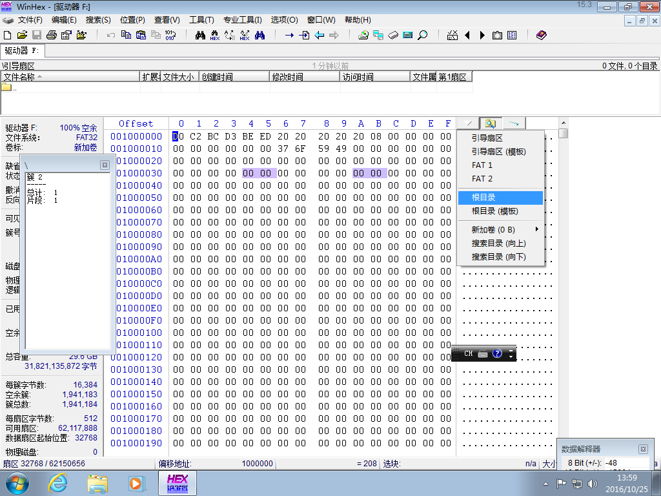Click the Open file folder icon
661x496 pixels.
click(23, 36)
